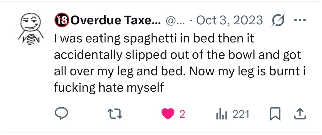Open the tweet via Oct 3, 2023 date
Screen dimensions: 322x135
(x=230, y=21)
